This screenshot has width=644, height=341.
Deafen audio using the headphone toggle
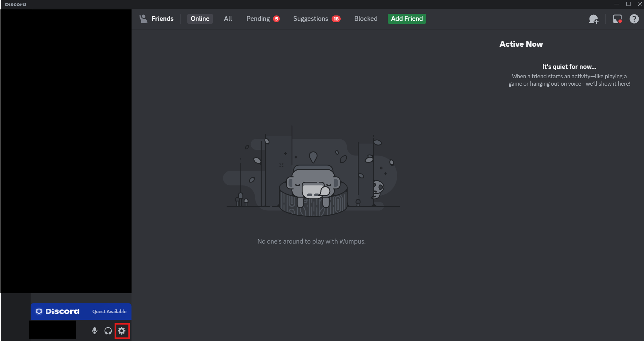[x=108, y=331]
